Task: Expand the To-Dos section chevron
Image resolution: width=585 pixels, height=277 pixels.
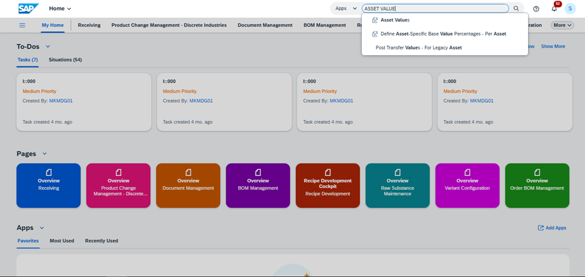Action: 48,47
